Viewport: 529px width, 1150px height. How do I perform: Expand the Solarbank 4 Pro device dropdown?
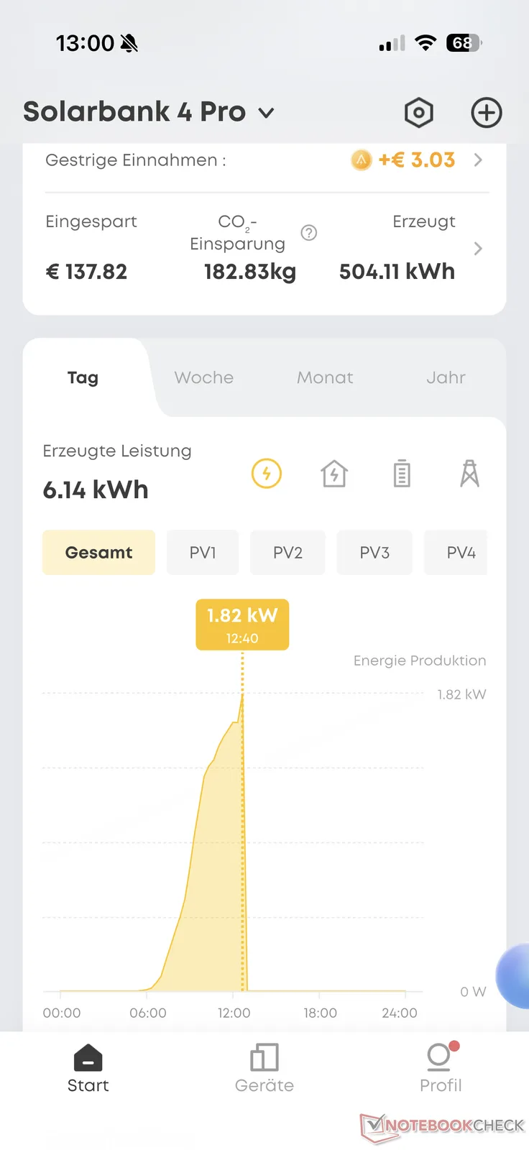(266, 113)
